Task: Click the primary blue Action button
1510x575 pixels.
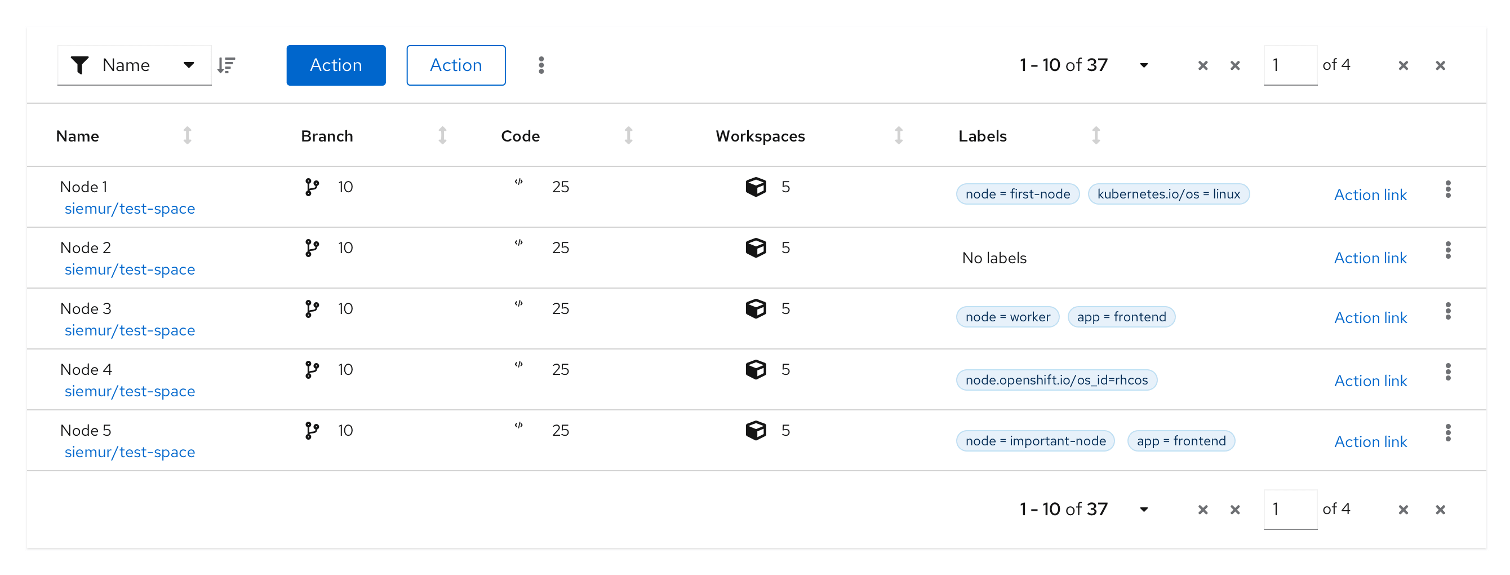Action: [x=336, y=65]
